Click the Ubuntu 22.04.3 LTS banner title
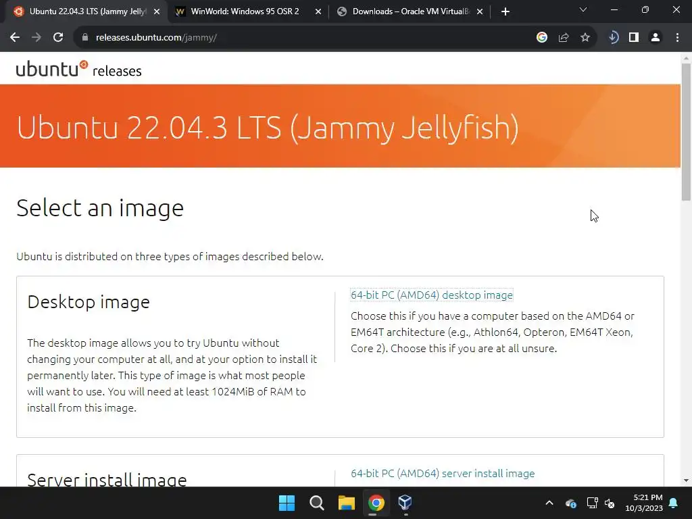Image resolution: width=692 pixels, height=519 pixels. [x=268, y=128]
